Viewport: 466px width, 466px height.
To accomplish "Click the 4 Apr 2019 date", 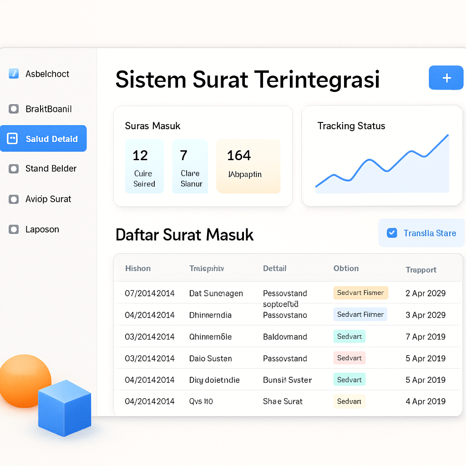I will point(425,401).
